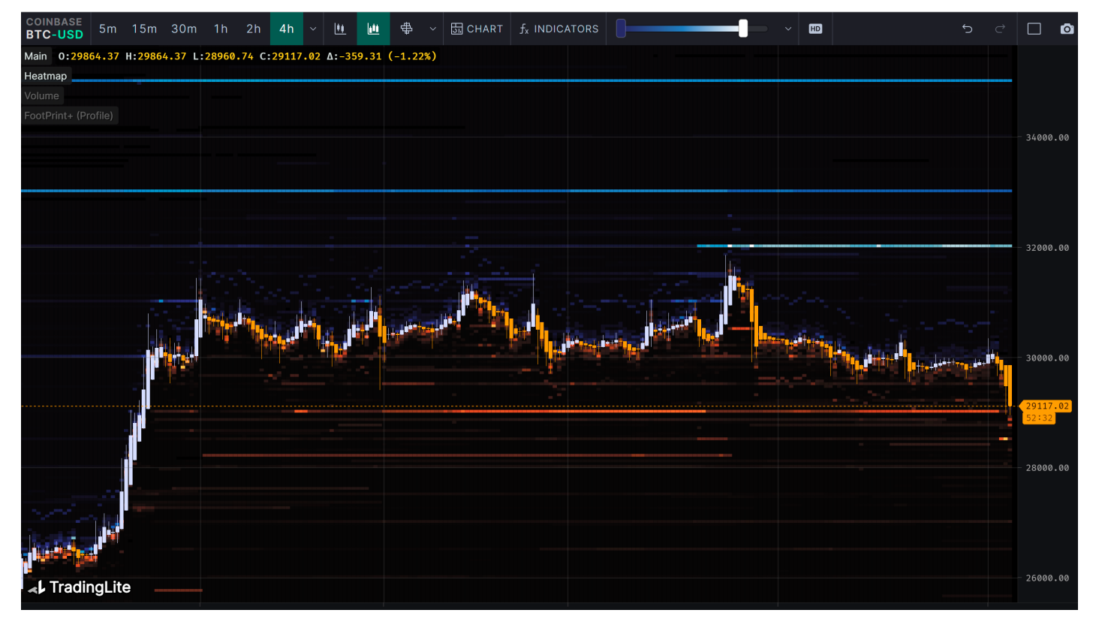Select the highlighted bar chart type icon
Viewport: 1105px width, 628px height.
(373, 29)
